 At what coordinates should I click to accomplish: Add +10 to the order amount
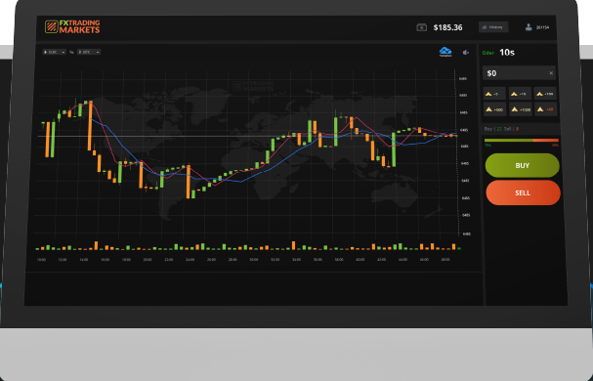(520, 94)
